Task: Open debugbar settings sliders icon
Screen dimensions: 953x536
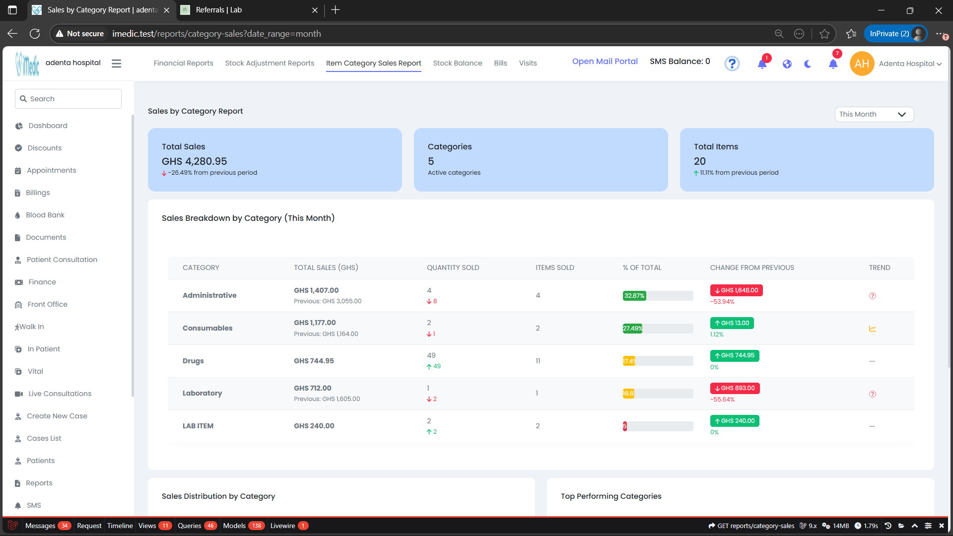Action: (x=928, y=526)
